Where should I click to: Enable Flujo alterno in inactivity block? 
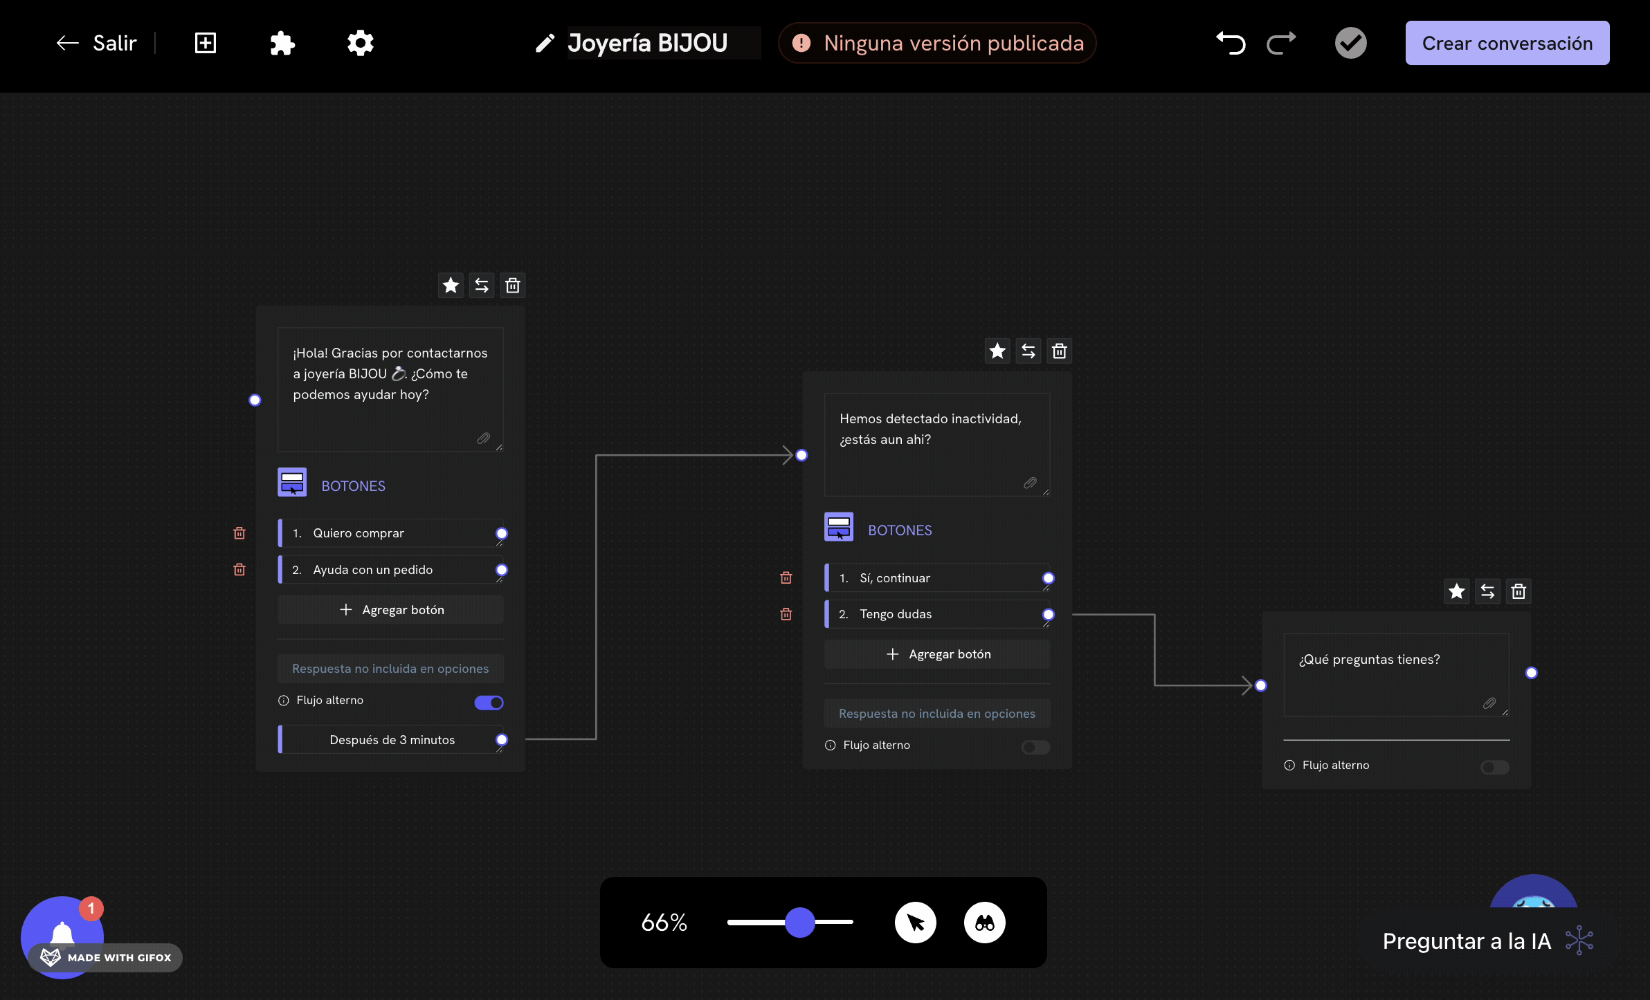(x=1035, y=747)
